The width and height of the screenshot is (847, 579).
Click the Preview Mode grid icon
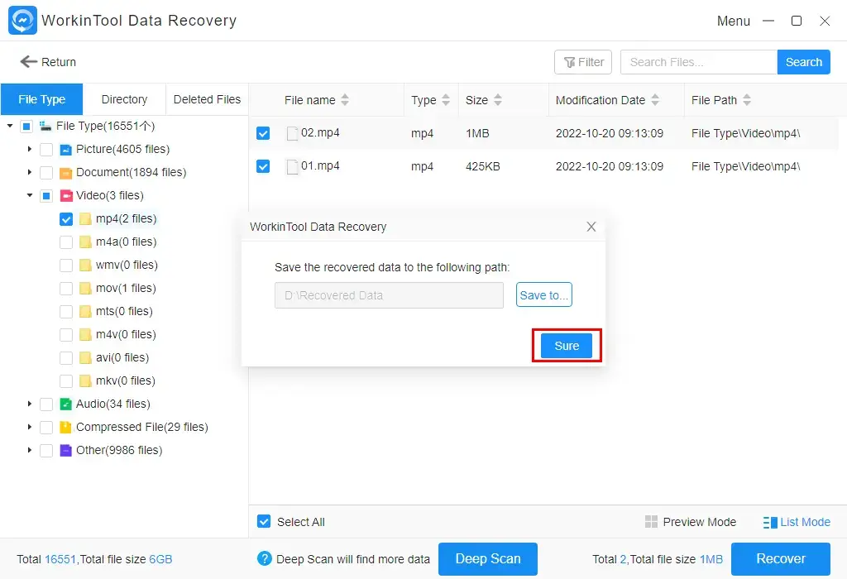651,522
